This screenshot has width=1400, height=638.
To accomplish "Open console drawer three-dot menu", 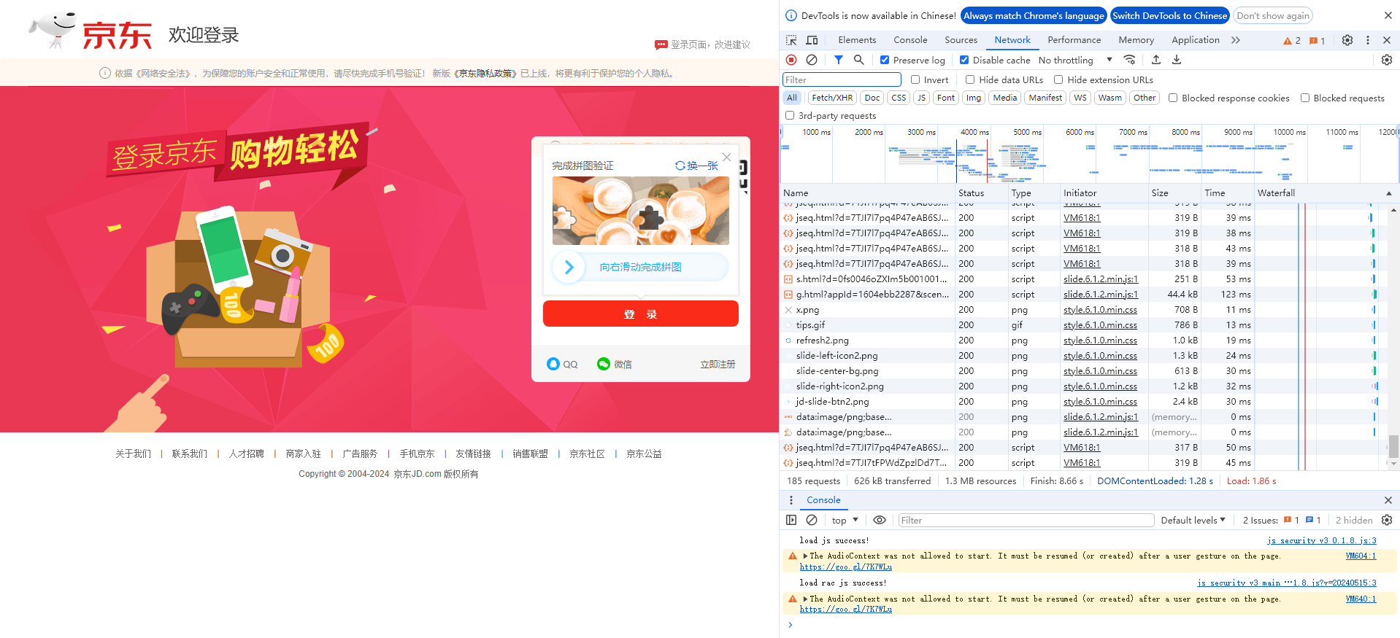I will point(791,500).
